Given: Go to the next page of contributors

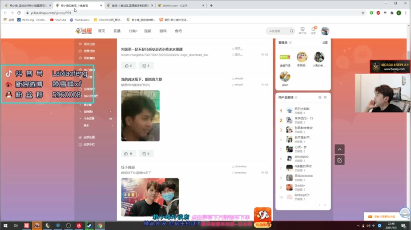Looking at the screenshot, I should [325, 205].
